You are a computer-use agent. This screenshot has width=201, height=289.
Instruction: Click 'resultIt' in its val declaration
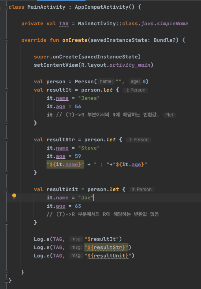[59, 90]
